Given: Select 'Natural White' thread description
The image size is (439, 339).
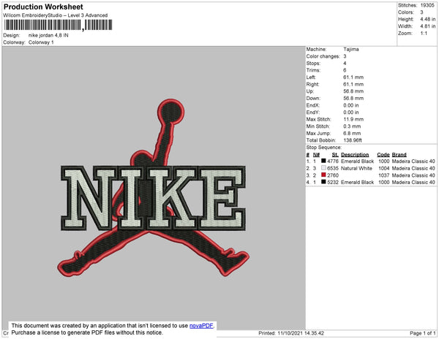Looking at the screenshot, I should tap(357, 168).
